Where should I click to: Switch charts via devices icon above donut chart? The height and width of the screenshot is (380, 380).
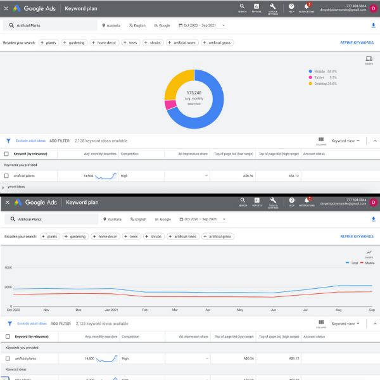coord(369,60)
